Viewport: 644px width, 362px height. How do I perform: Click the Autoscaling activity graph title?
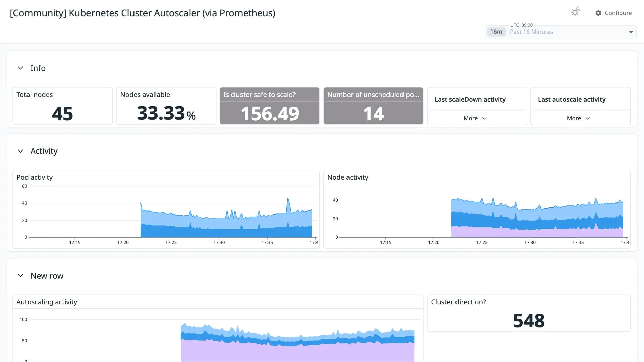[x=47, y=302]
